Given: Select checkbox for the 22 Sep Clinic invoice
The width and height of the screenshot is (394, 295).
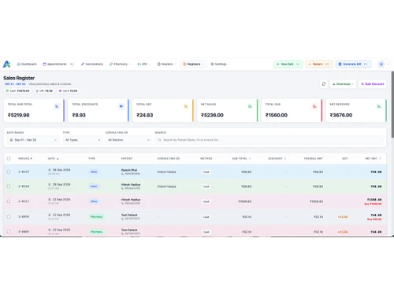Looking at the screenshot, I should [x=9, y=201].
